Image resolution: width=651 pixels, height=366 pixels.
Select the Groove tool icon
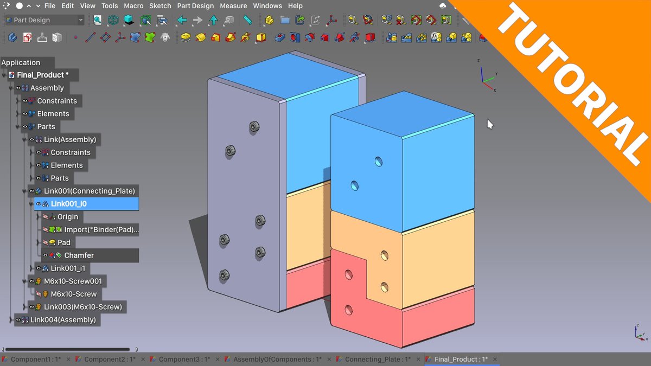click(310, 37)
